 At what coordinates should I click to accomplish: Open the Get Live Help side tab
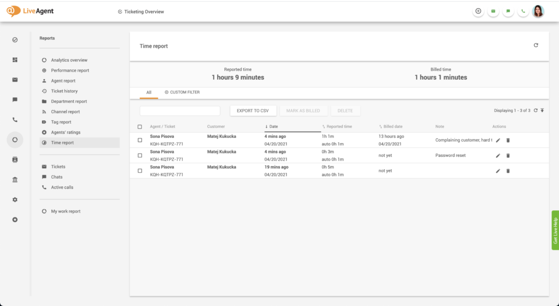555,230
